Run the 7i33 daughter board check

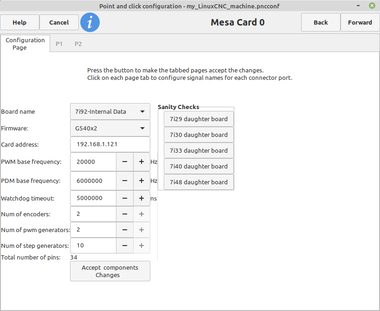[199, 150]
